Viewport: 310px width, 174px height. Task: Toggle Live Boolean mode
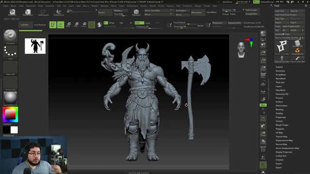click(x=40, y=25)
